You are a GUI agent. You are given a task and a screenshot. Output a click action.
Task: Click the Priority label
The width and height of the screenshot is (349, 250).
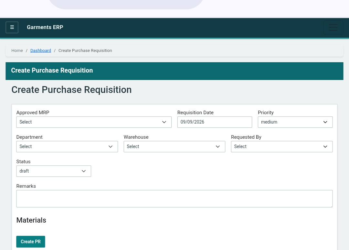[x=266, y=113]
